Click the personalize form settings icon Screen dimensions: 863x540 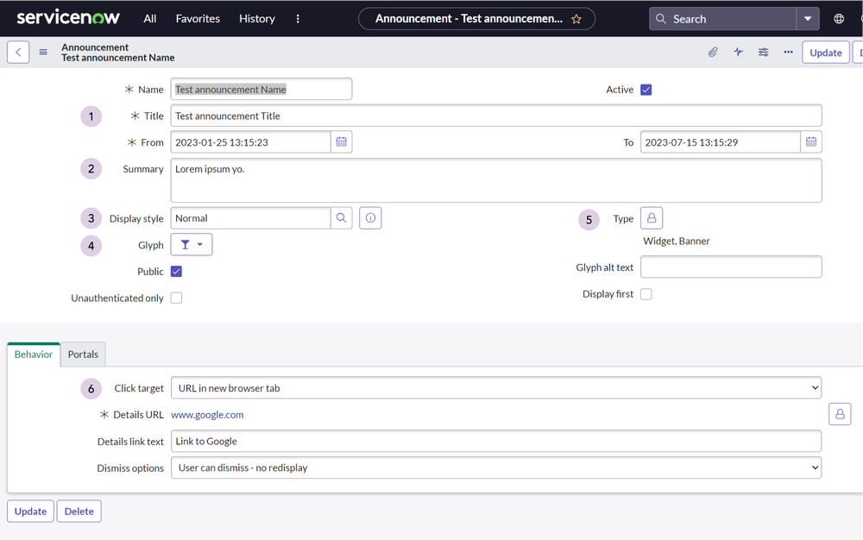[764, 53]
